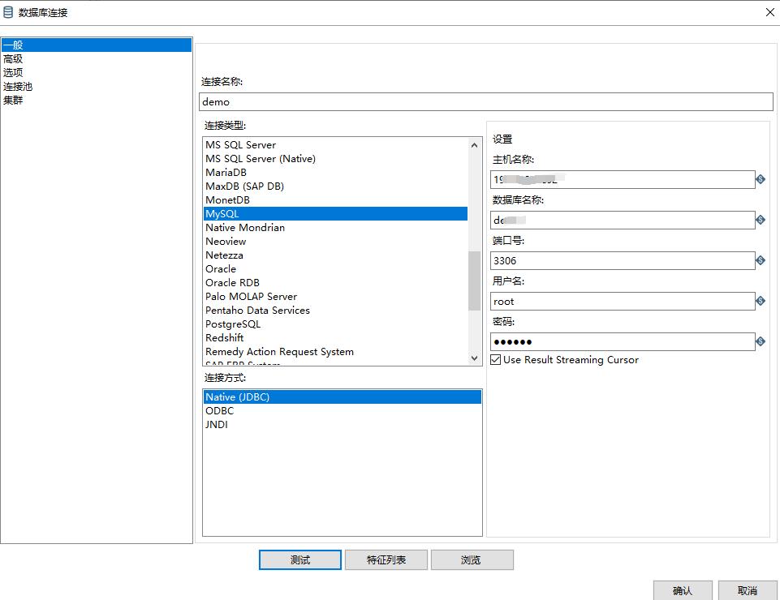Confirm with the 确认 button
The height and width of the screenshot is (600, 780).
(x=683, y=590)
